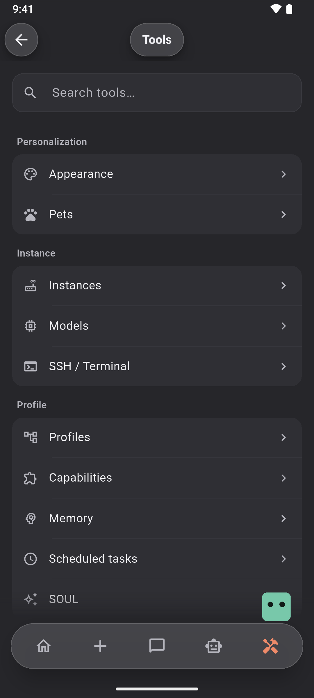Tap the plus icon in bottom bar

[100, 646]
